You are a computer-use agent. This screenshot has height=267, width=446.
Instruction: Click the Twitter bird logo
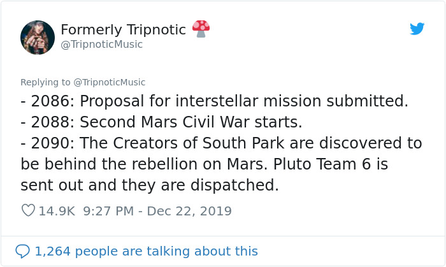417,29
